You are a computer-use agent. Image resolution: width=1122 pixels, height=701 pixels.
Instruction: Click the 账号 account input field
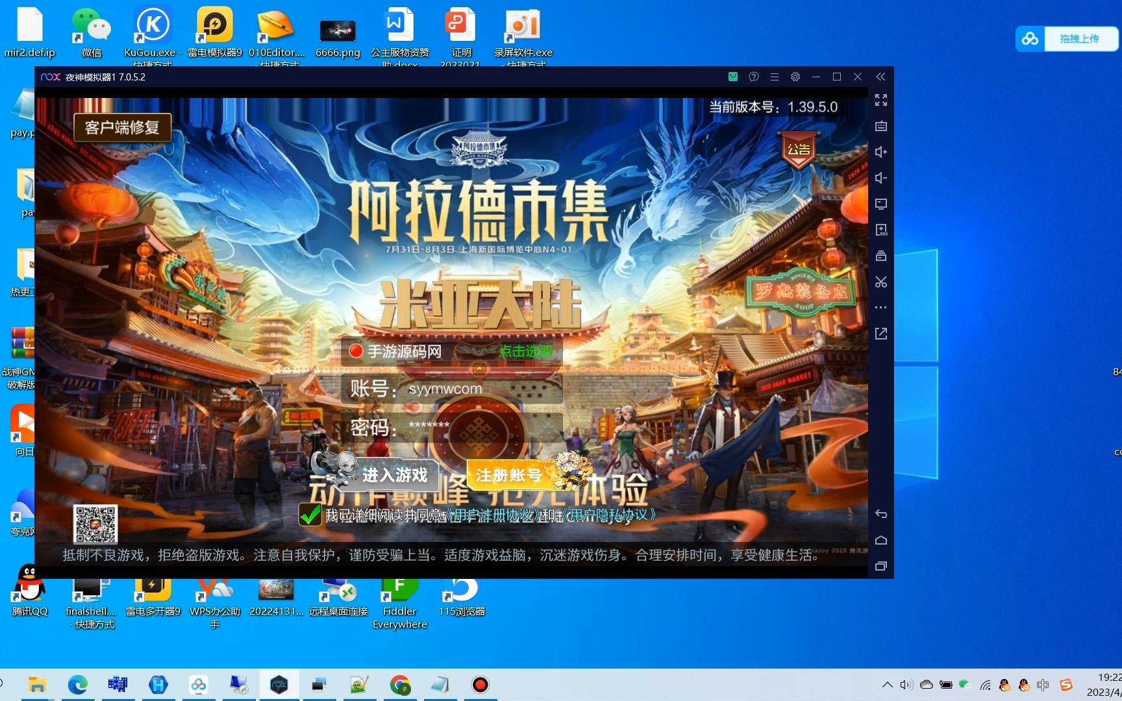point(452,389)
